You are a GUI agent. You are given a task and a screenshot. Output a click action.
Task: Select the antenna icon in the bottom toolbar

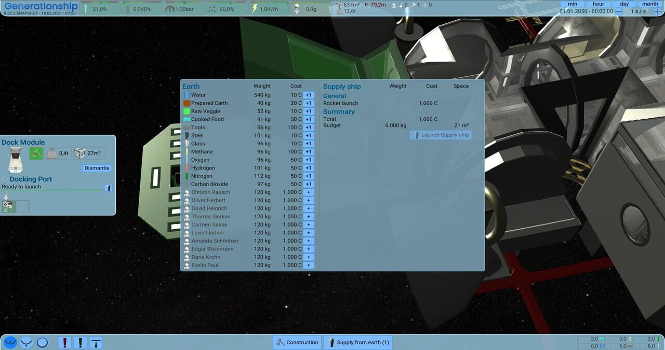tap(96, 342)
